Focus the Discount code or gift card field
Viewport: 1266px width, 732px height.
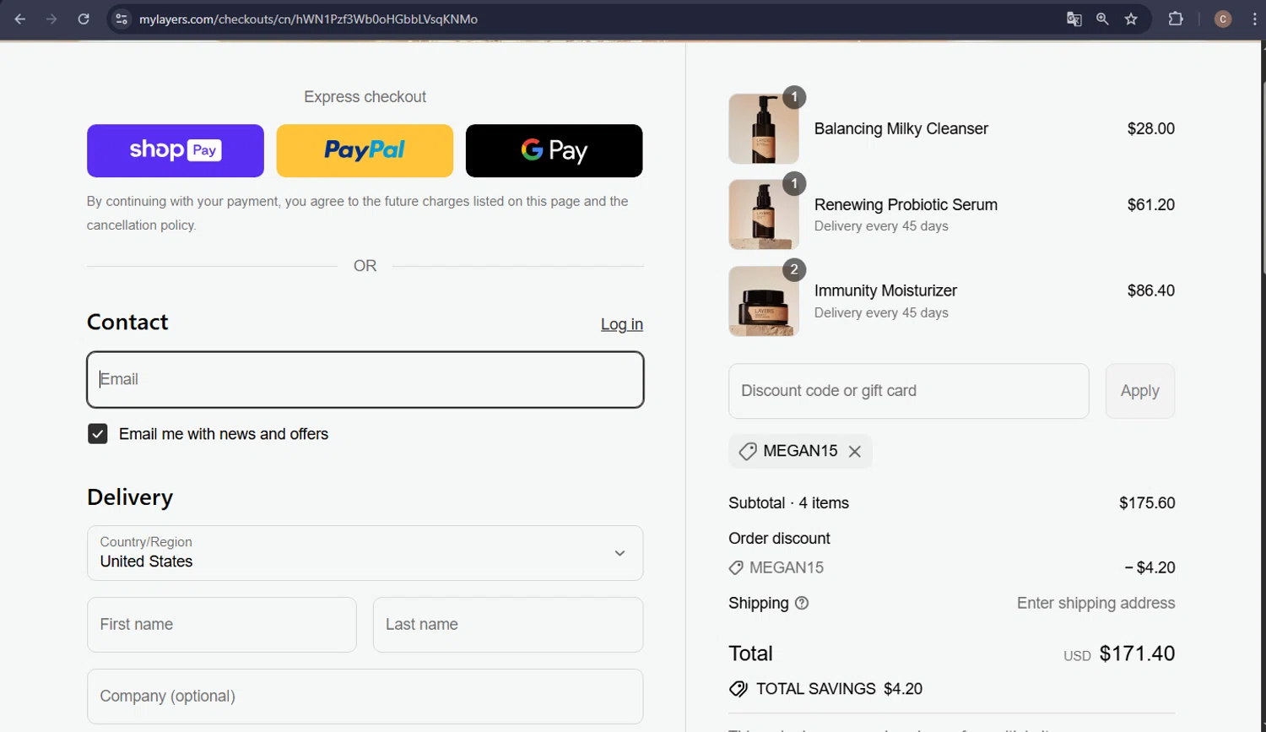(909, 391)
